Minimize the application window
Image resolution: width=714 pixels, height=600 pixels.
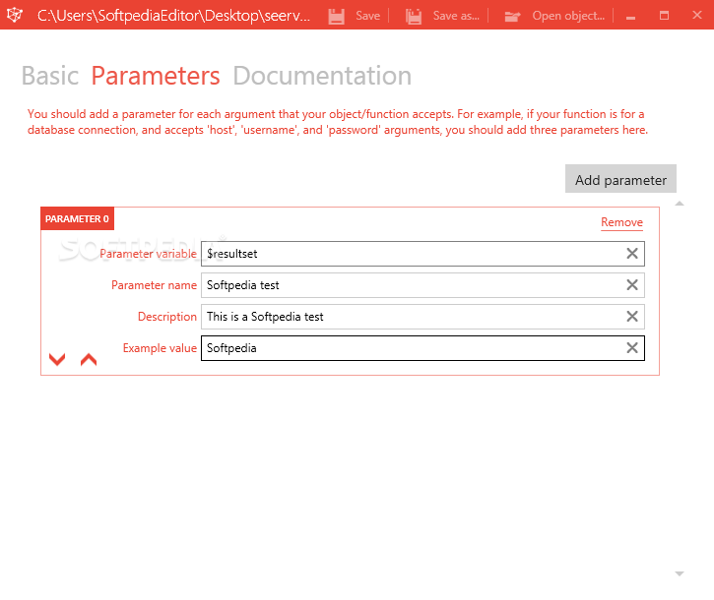630,18
